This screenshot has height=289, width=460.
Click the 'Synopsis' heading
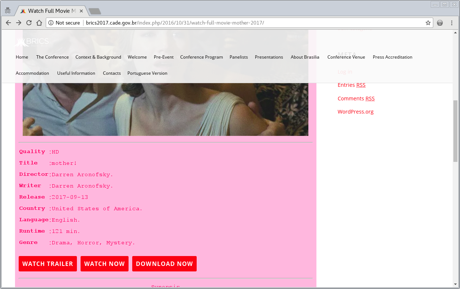pos(166,286)
